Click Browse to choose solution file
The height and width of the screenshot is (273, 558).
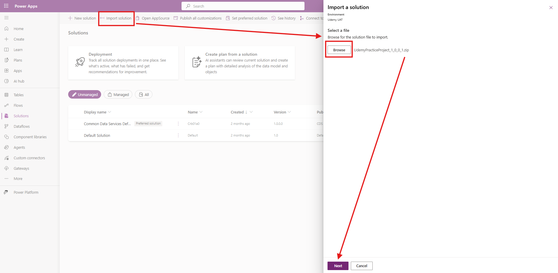(339, 50)
